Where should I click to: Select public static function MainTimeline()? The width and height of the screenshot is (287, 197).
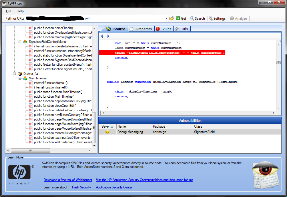58,92
